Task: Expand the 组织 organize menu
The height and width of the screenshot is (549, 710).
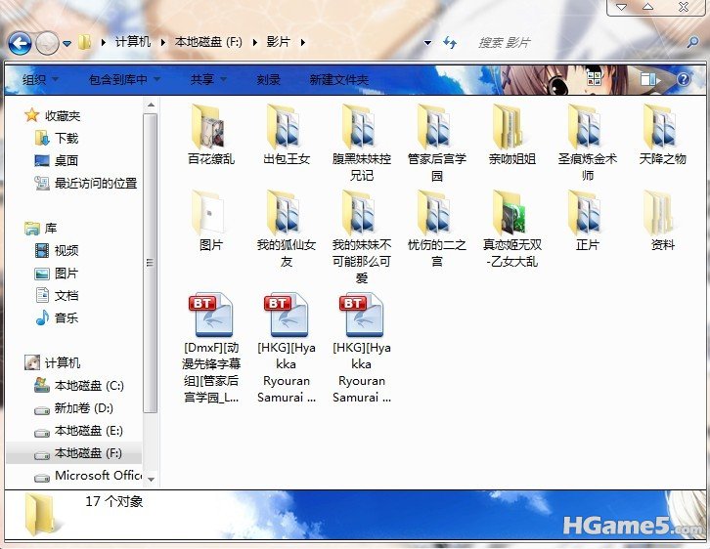Action: pos(40,80)
